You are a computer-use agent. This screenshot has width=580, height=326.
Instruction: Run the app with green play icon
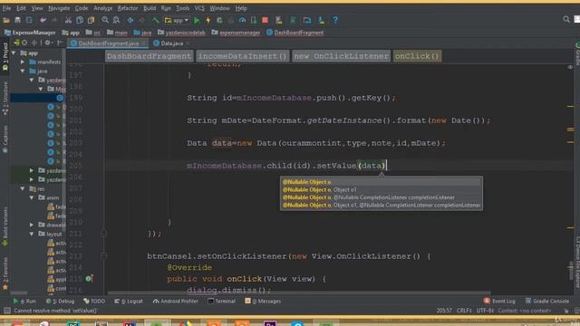(197, 20)
